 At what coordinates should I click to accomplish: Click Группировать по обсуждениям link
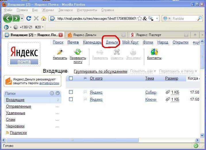click(101, 72)
